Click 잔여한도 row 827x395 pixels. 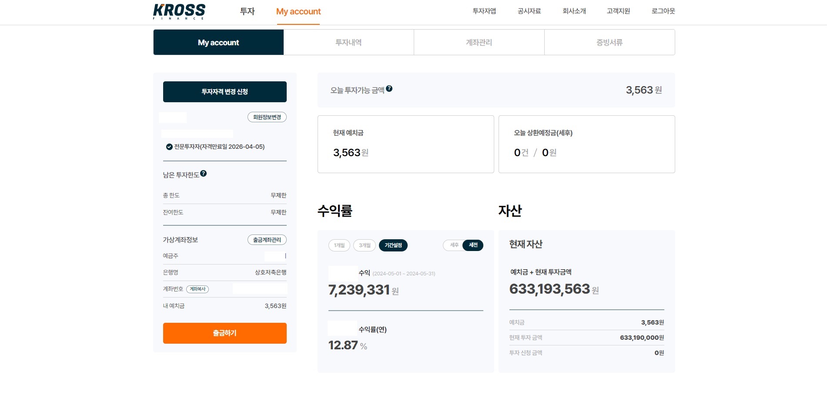click(225, 212)
